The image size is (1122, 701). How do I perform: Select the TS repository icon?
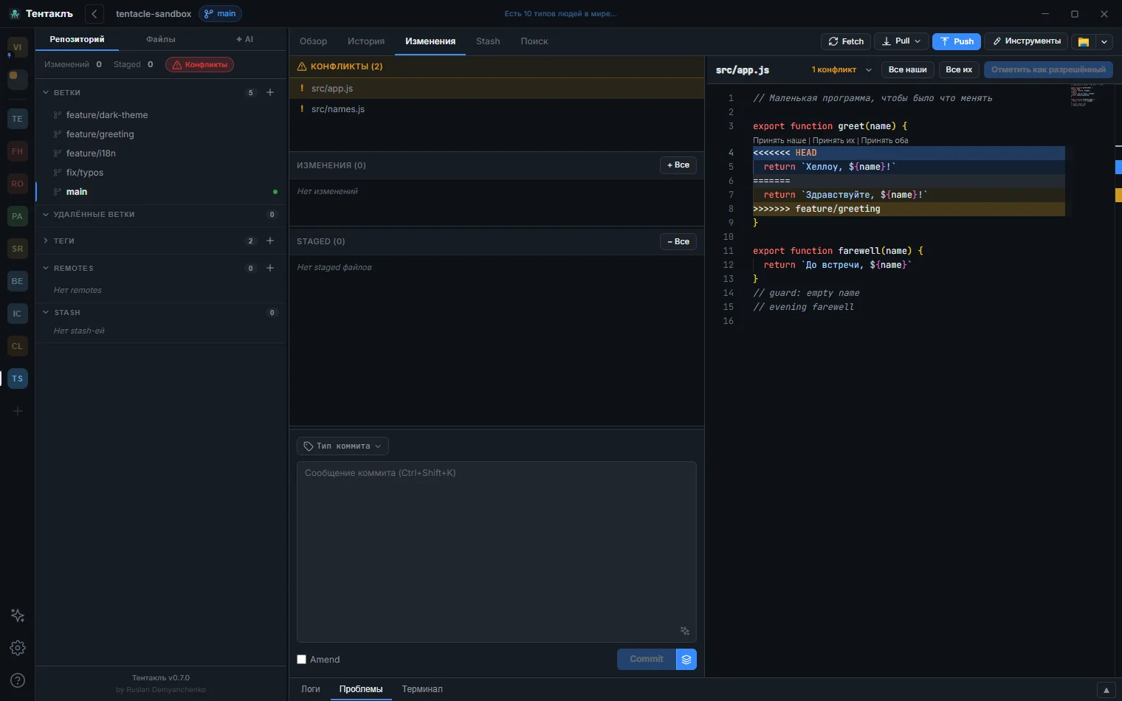(18, 379)
